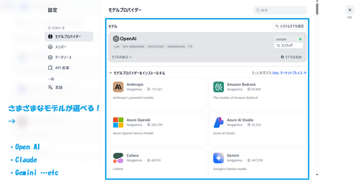Viewport: 355px width, 181px height.
Task: Select the Cohere card title
Action: coord(133,156)
